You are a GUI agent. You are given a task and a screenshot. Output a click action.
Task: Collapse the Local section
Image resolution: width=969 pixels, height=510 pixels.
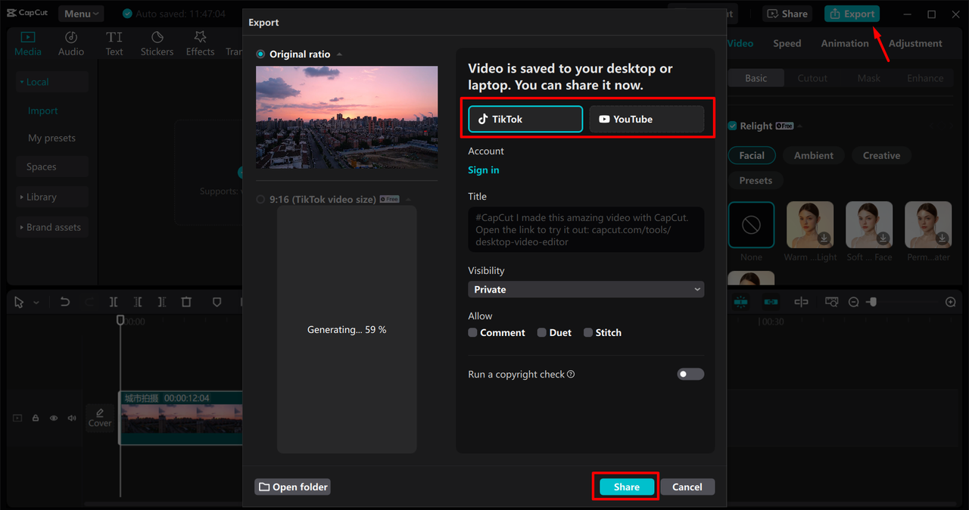[22, 82]
